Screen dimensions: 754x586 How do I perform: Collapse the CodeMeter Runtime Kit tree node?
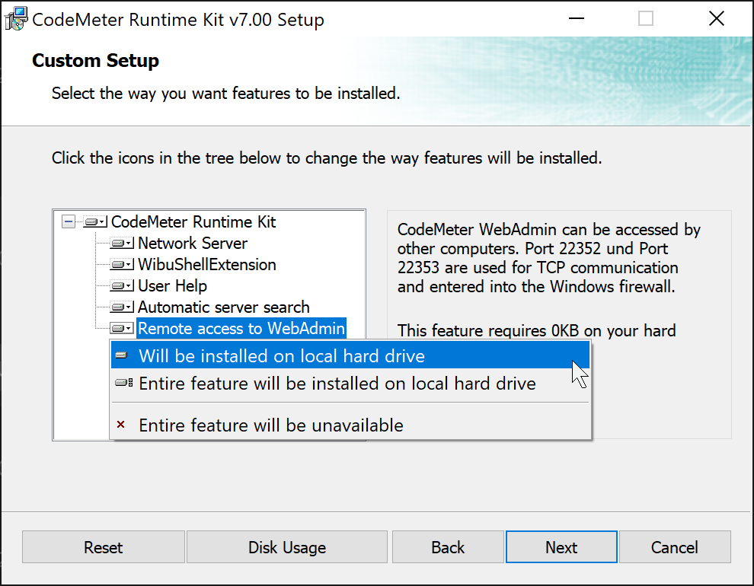[69, 222]
